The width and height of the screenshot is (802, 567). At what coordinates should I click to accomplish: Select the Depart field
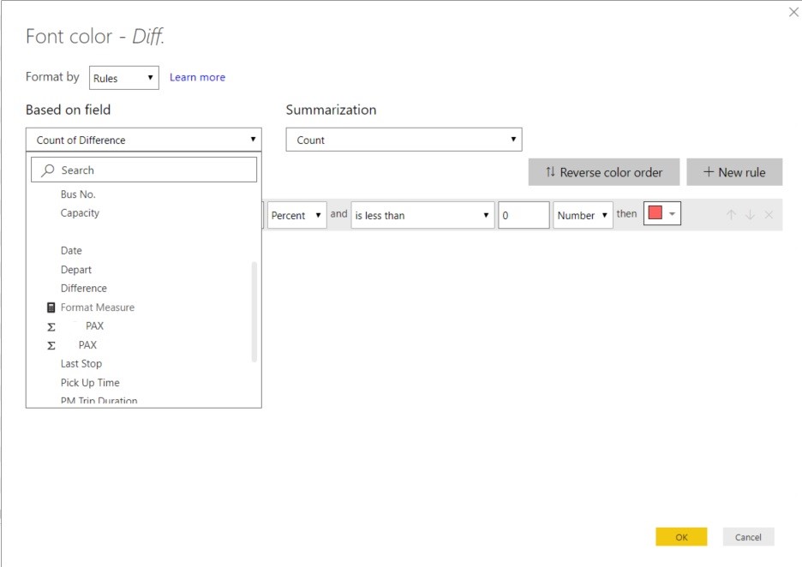75,270
